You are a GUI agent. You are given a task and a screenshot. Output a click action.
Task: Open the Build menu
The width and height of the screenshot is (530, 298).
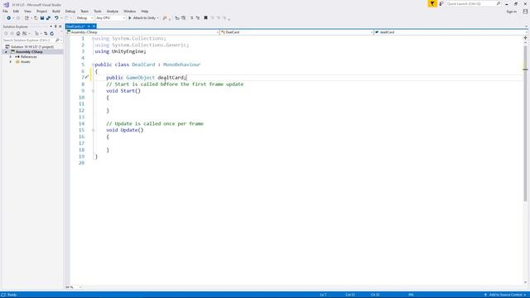point(56,12)
